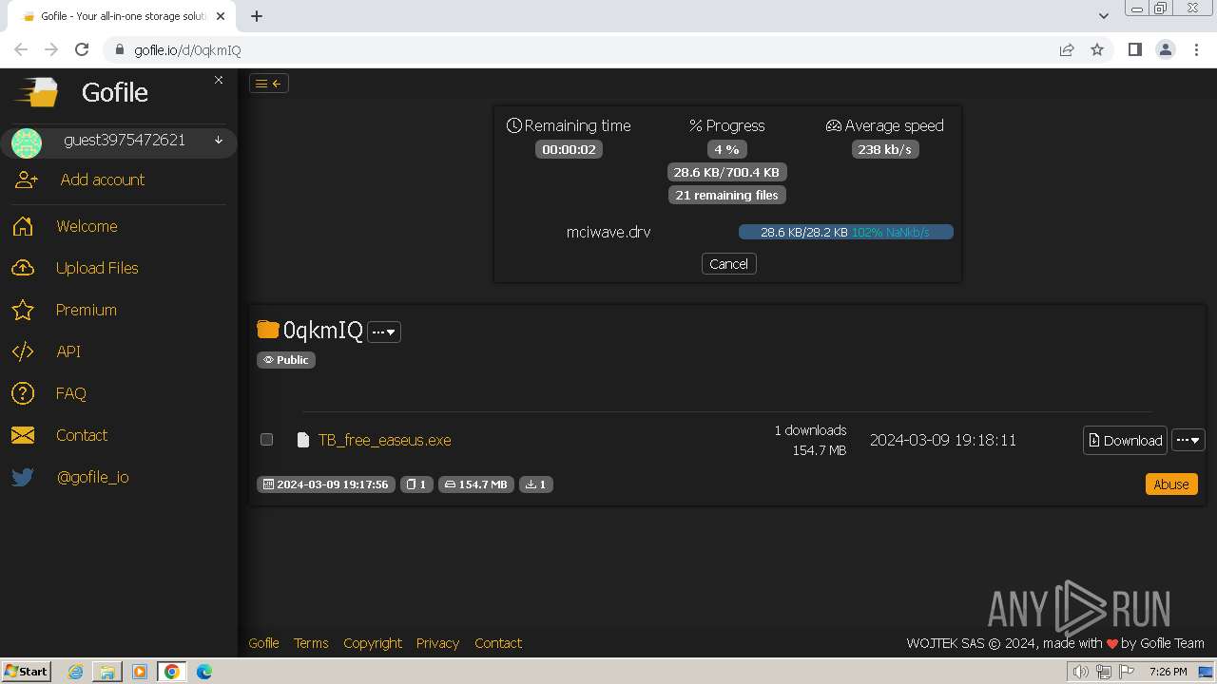Open the Contact footer link
Viewport: 1217px width, 684px height.
tap(498, 643)
